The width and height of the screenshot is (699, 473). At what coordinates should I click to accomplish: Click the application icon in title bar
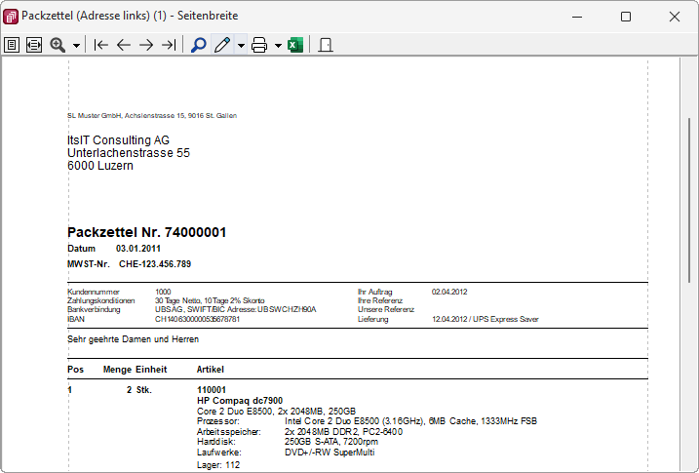[12, 17]
